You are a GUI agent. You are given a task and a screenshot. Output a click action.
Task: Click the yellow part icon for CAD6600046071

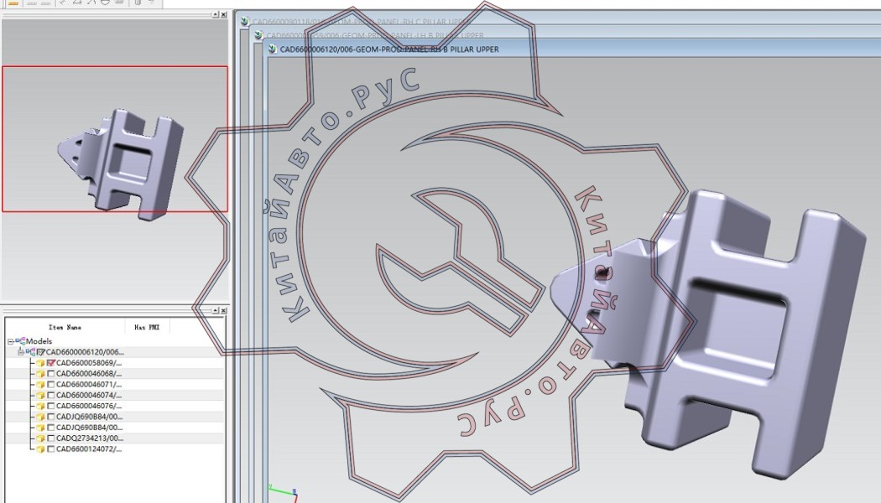pos(40,385)
